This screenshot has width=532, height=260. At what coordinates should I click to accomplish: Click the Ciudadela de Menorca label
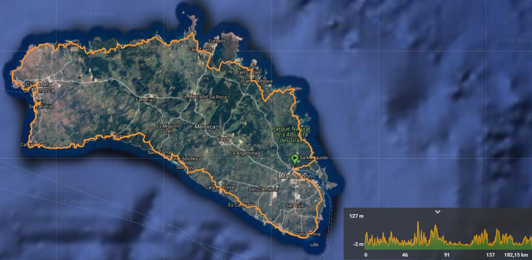(39, 87)
